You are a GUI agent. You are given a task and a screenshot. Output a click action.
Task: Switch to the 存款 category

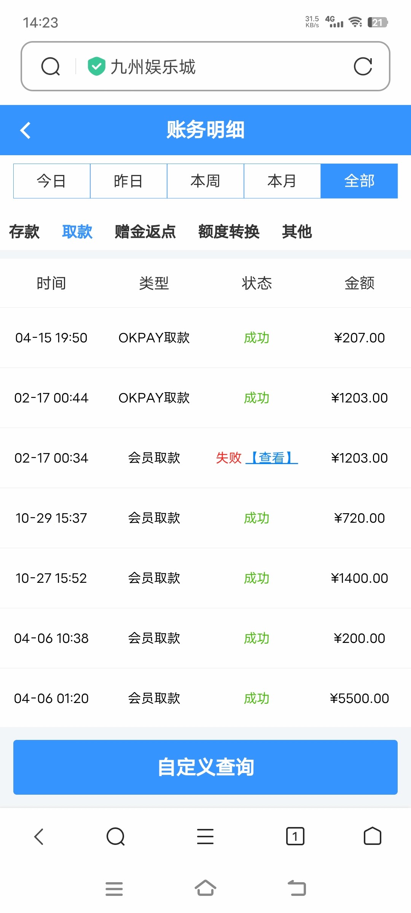coord(24,232)
